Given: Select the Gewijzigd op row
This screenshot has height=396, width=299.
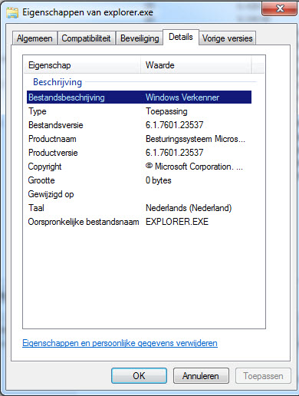Looking at the screenshot, I should (x=139, y=194).
